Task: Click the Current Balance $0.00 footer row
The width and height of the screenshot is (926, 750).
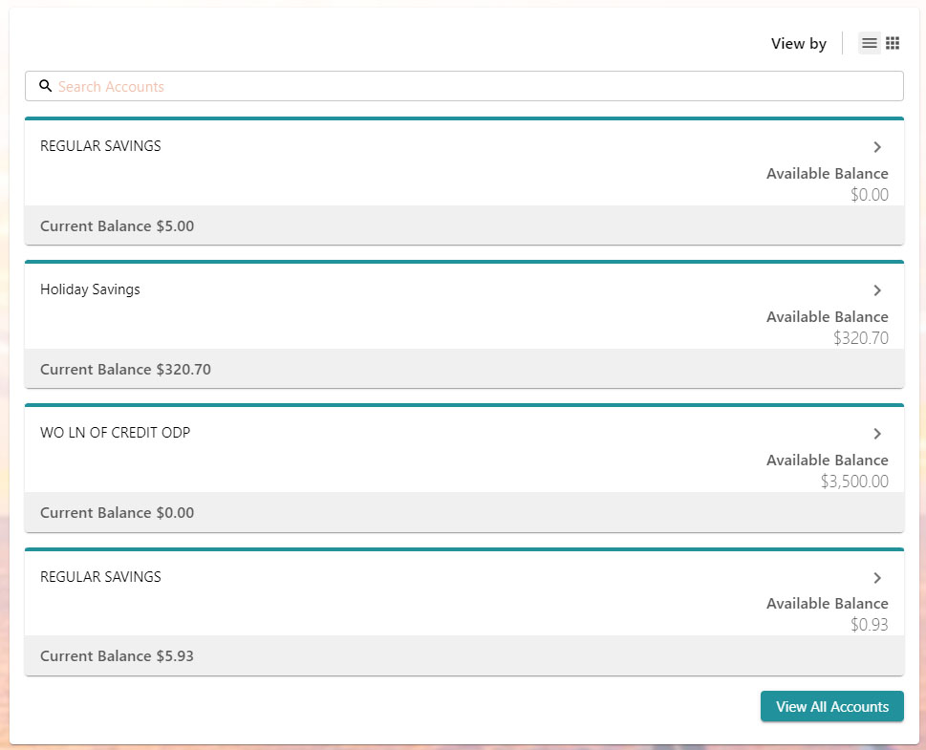Action: [117, 513]
